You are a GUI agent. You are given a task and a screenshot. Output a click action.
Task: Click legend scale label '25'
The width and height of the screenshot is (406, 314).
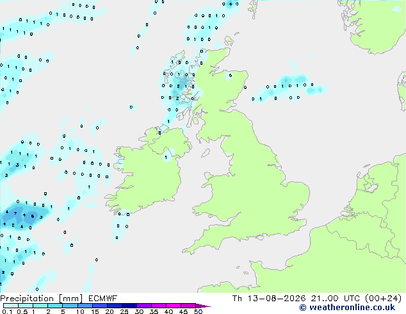click(x=124, y=311)
